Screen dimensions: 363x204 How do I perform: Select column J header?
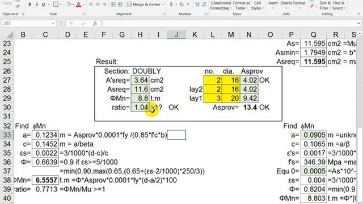click(176, 35)
